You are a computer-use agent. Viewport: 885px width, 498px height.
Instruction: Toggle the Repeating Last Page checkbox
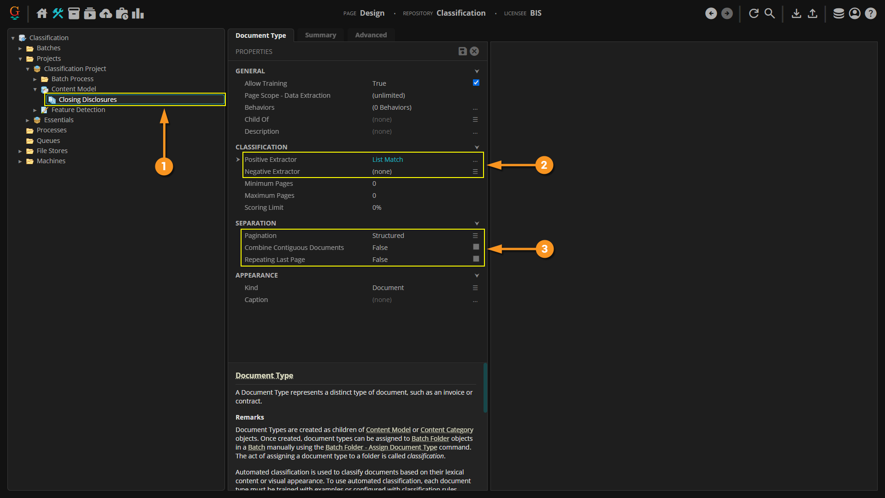pyautogui.click(x=476, y=259)
